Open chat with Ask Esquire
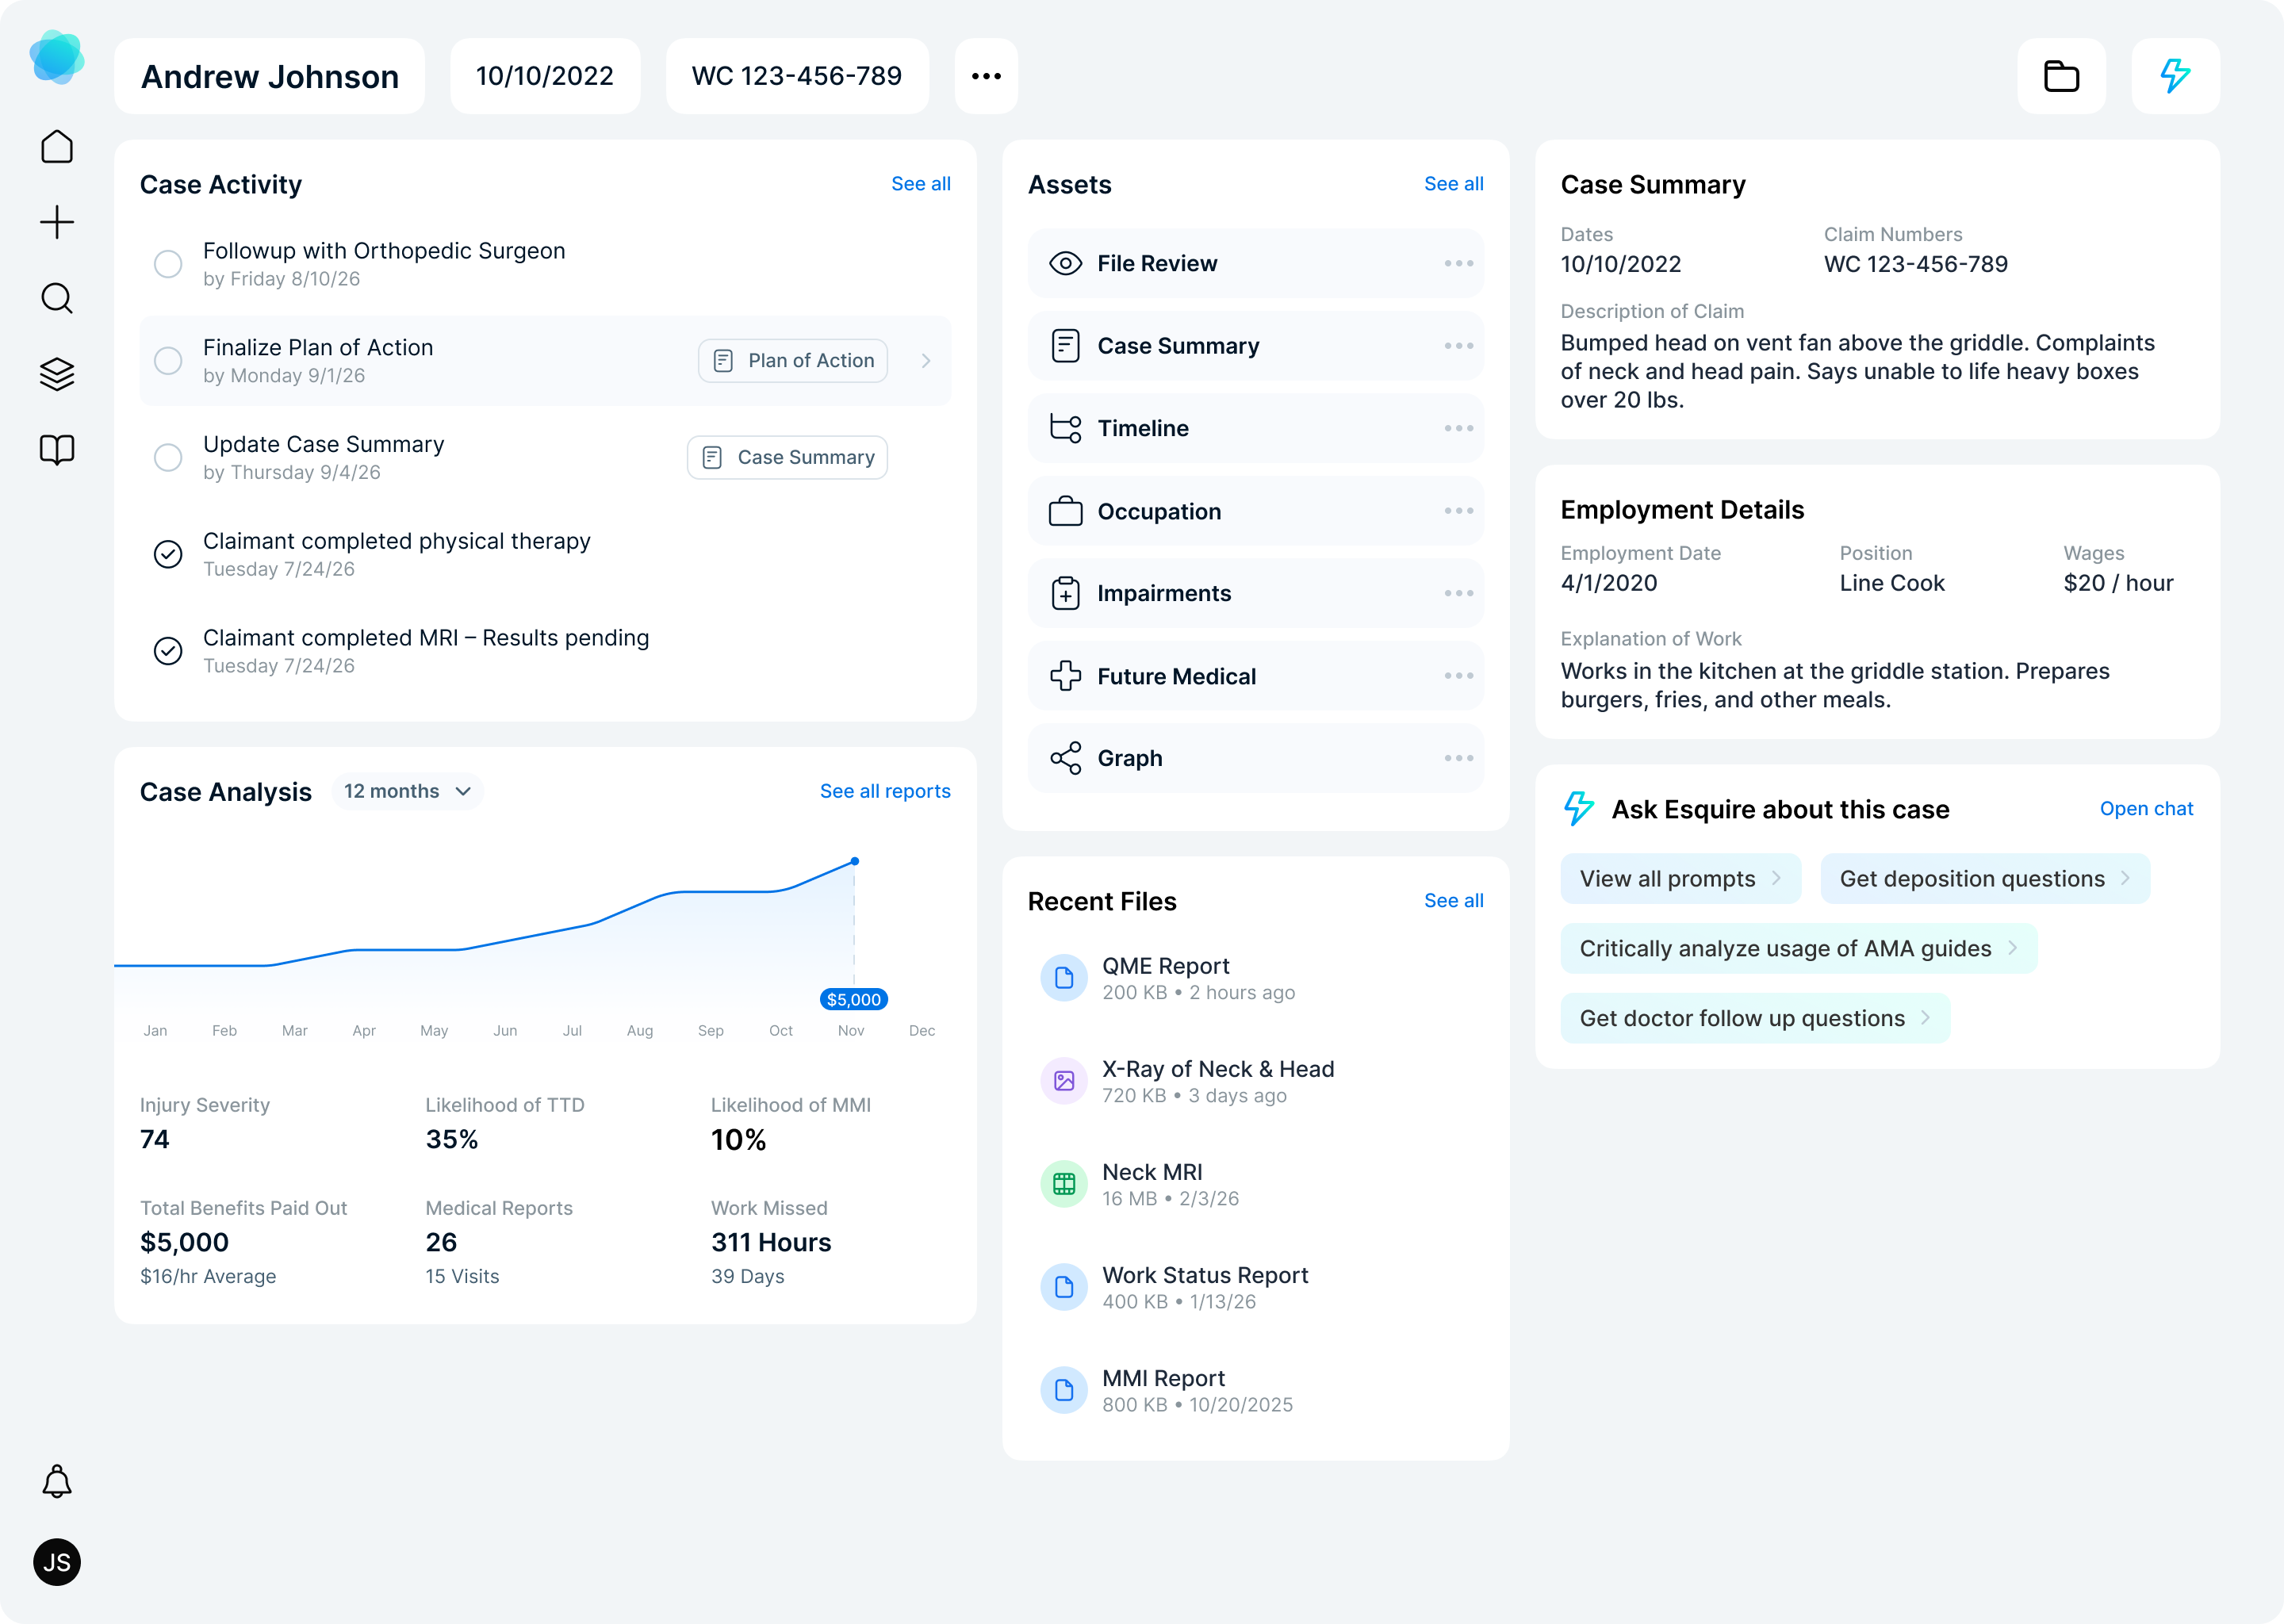Image resolution: width=2284 pixels, height=1624 pixels. pos(2146,808)
